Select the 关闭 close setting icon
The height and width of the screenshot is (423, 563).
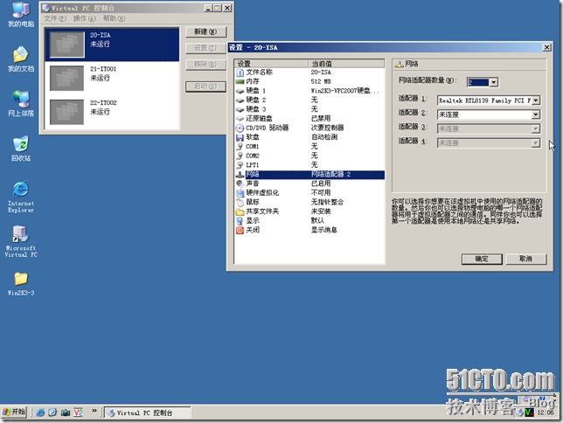tap(240, 230)
